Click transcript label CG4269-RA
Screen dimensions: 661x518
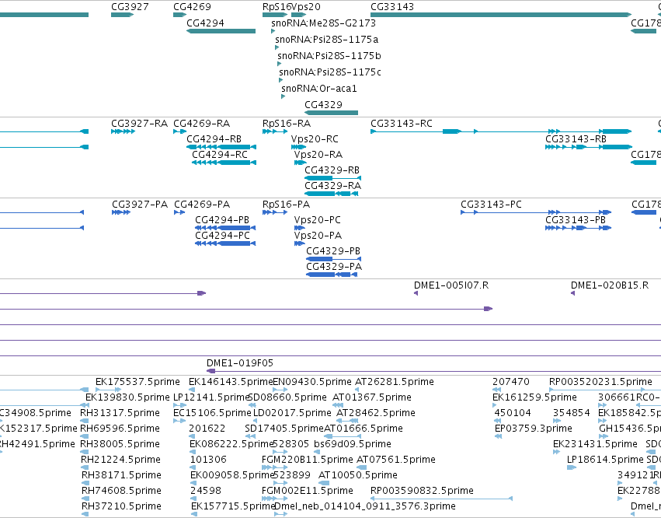201,124
